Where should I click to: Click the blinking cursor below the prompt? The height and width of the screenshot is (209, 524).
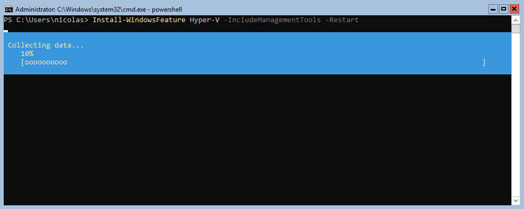[6, 31]
